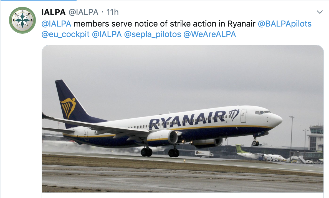Screen dimensions: 329x198
Task: Open the tweet via 11h timestamp
Action: 112,12
